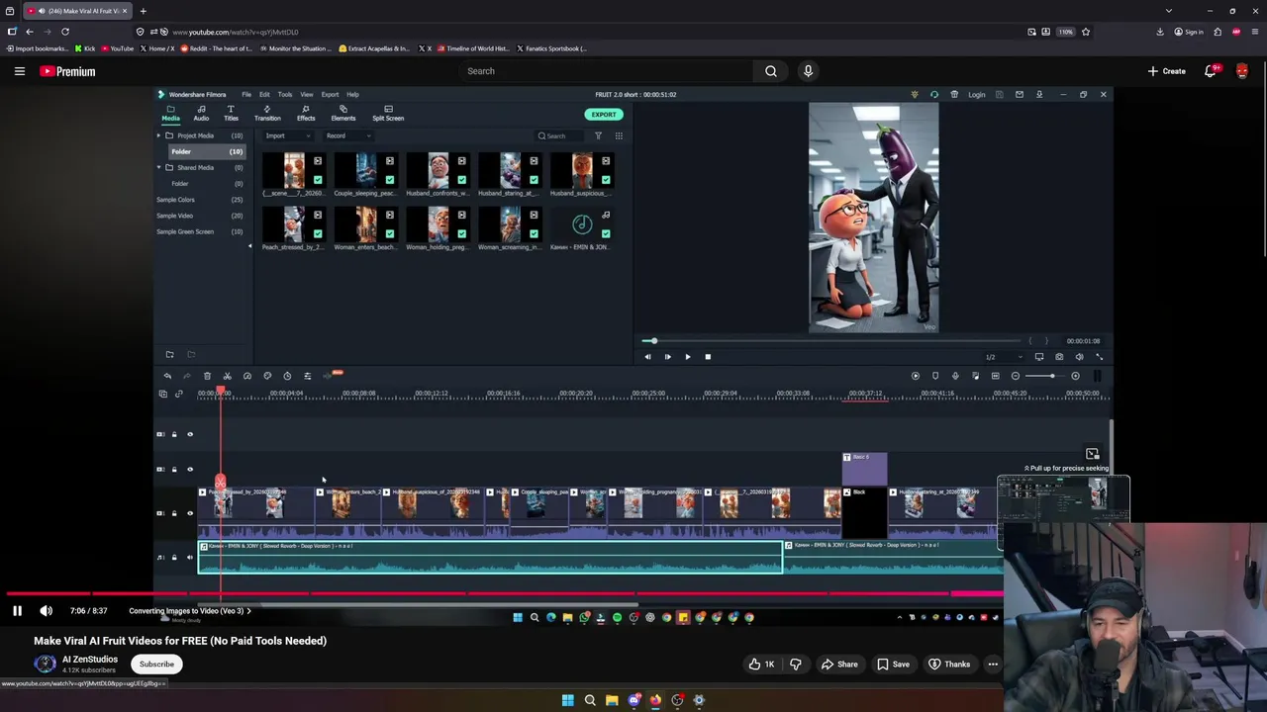
Task: Select the EMIN & JONY audio thumbnail
Action: 582,224
